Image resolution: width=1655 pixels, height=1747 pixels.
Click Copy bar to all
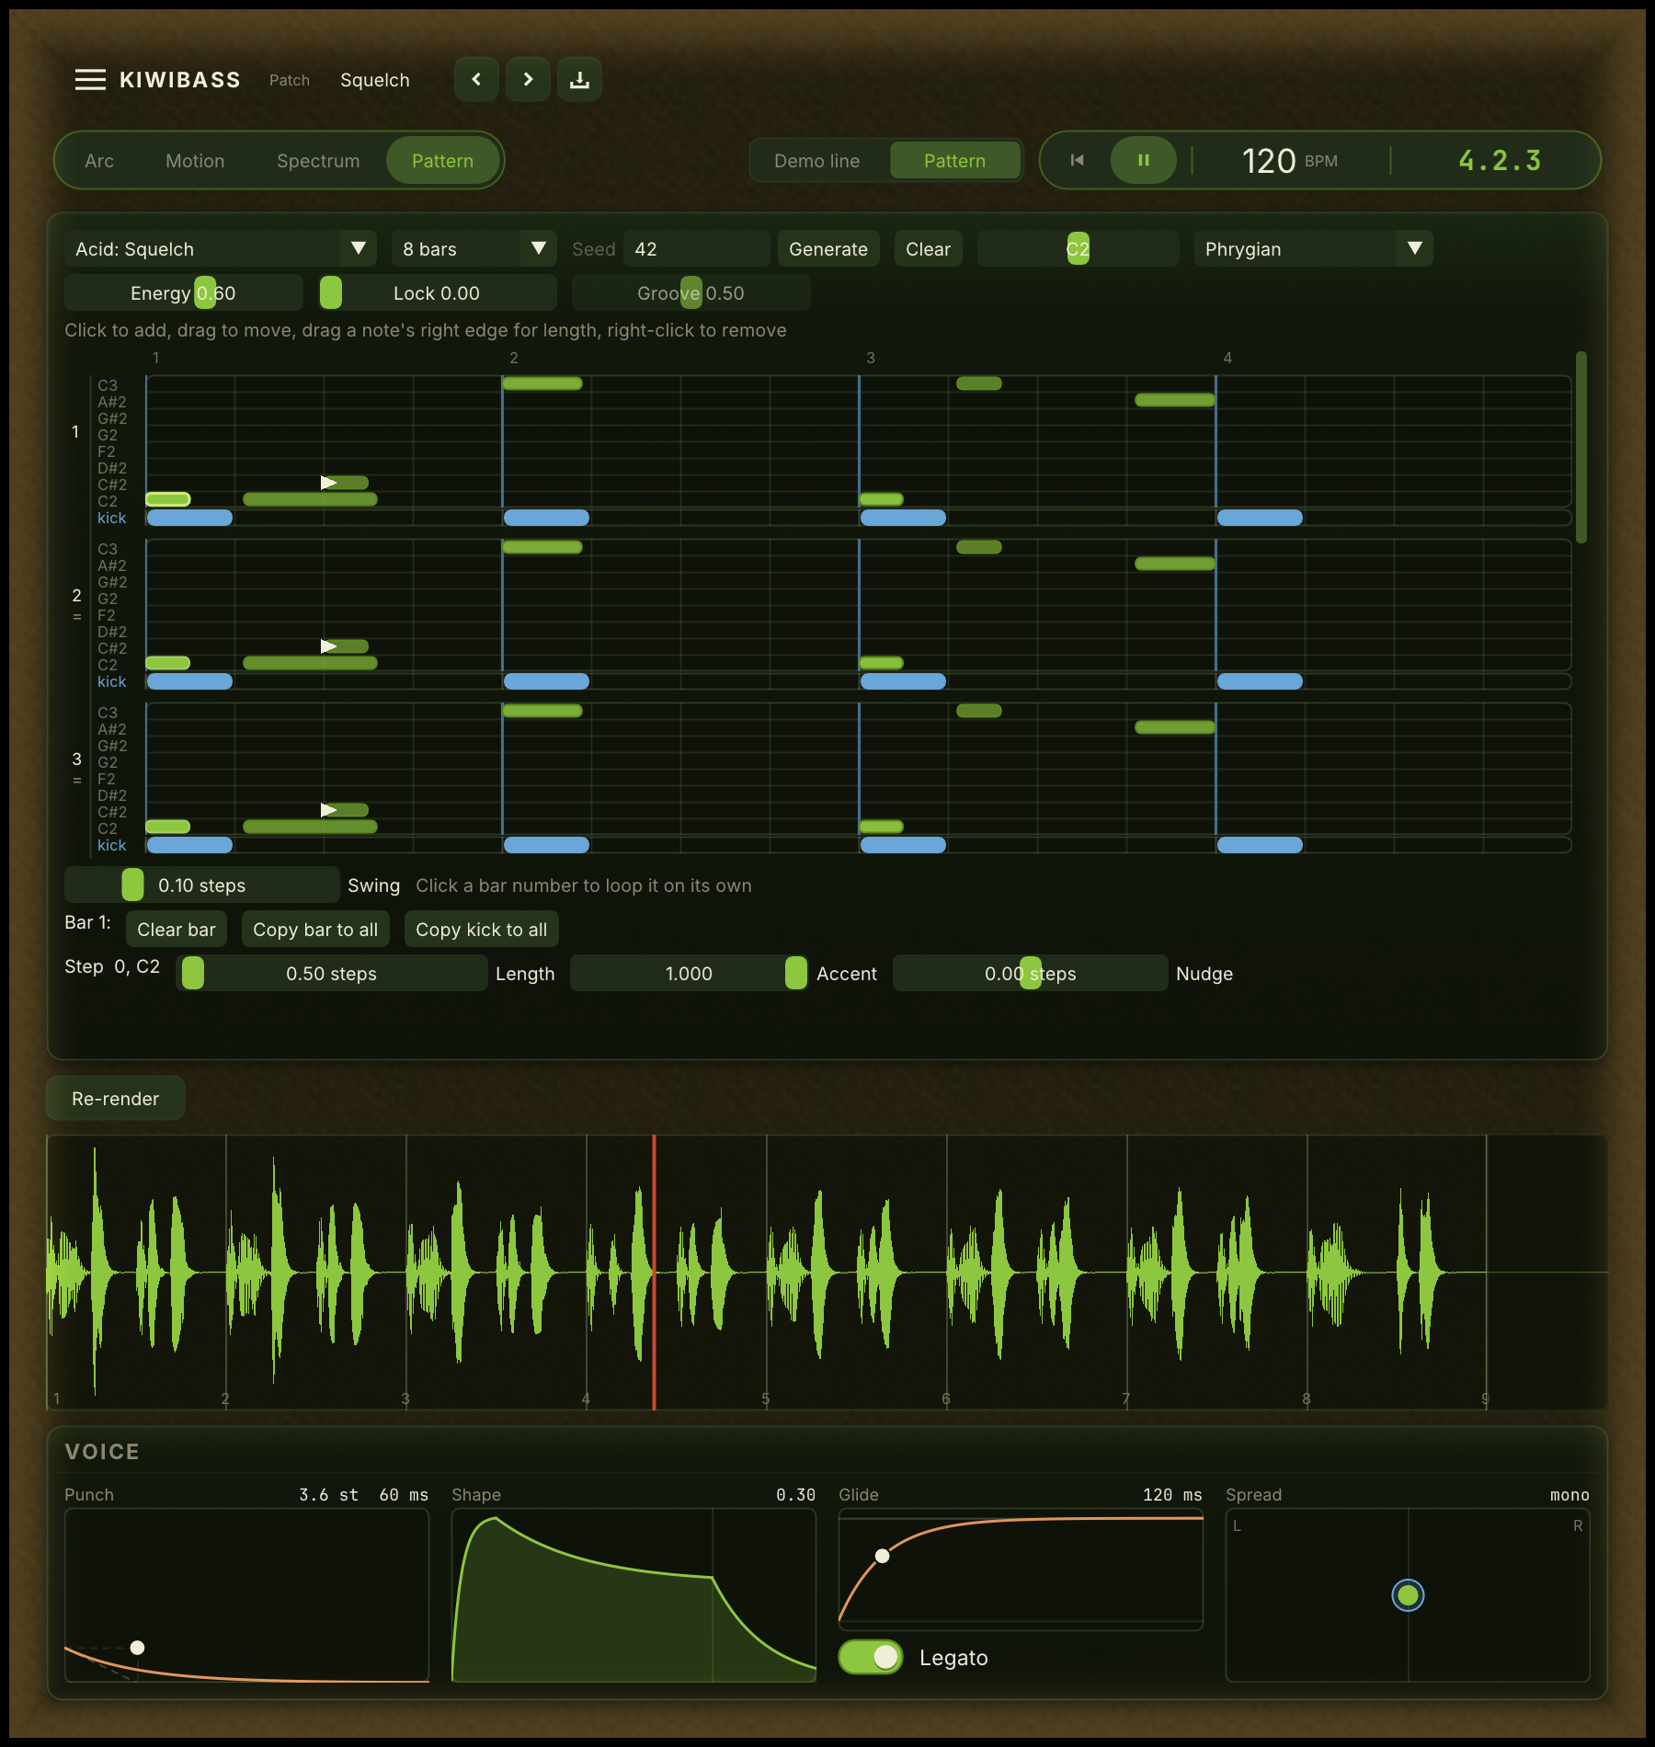click(x=315, y=929)
